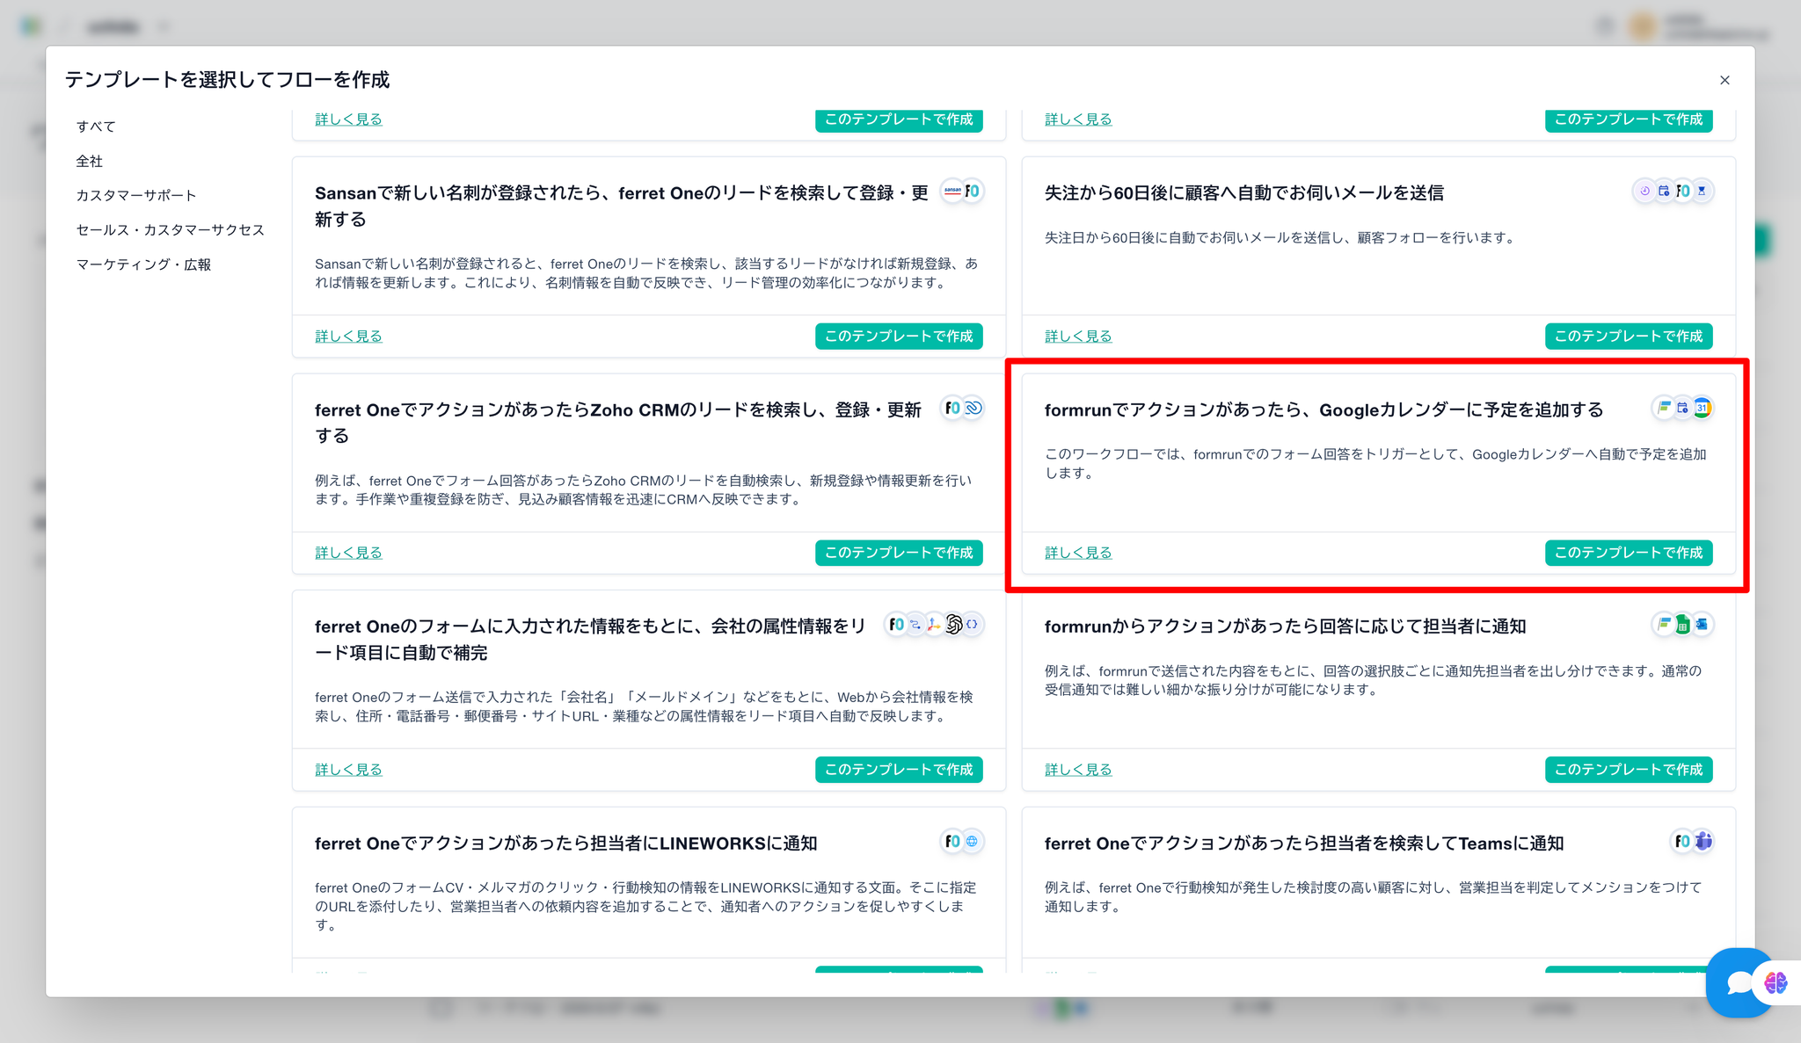Select the 全社 category
Image resolution: width=1801 pixels, height=1043 pixels.
(90, 161)
